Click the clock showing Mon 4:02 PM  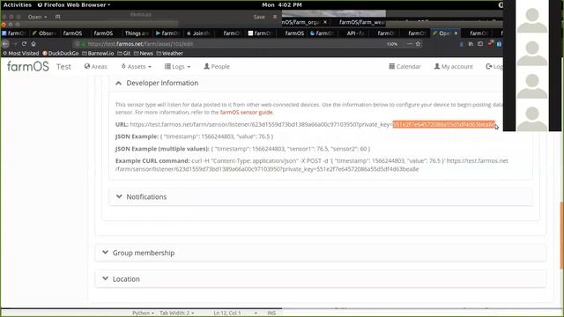282,5
